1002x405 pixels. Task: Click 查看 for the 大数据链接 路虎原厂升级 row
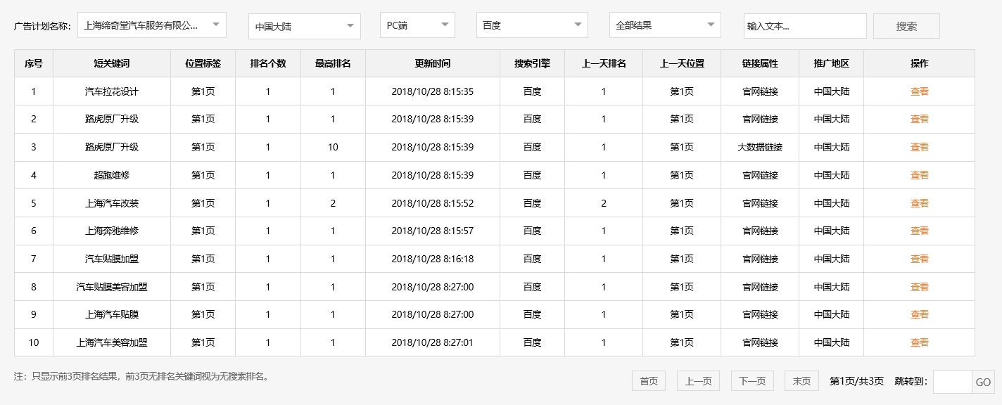[920, 147]
